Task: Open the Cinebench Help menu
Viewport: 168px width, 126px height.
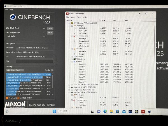Action: [x=11, y=10]
